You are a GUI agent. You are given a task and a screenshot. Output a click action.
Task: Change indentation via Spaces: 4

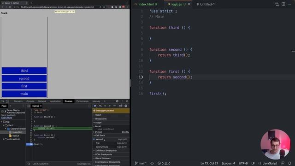[x=228, y=163]
